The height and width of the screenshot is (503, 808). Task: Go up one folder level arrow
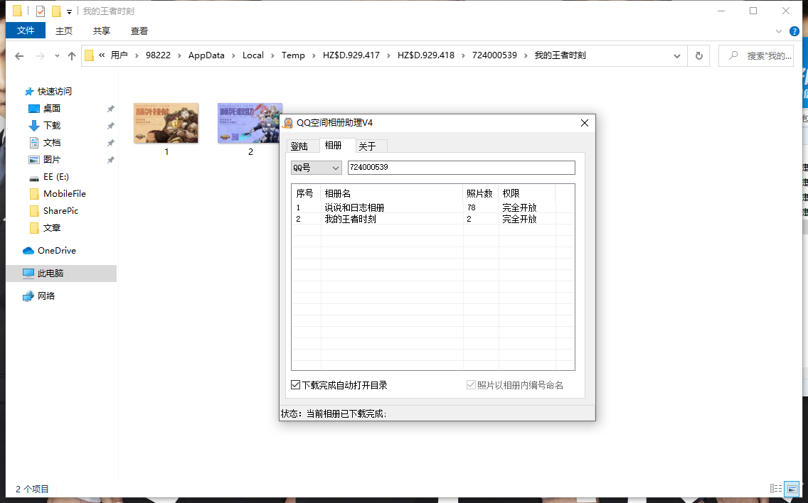tap(72, 55)
